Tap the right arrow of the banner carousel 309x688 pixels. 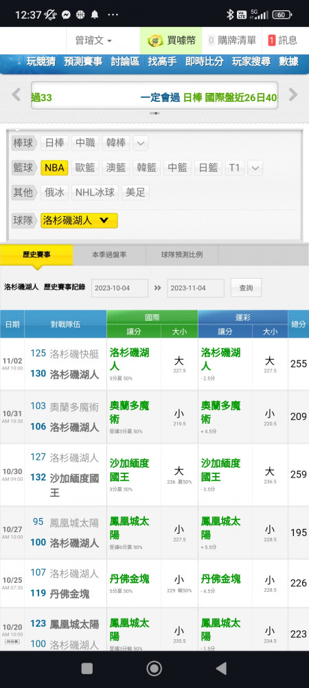[293, 94]
